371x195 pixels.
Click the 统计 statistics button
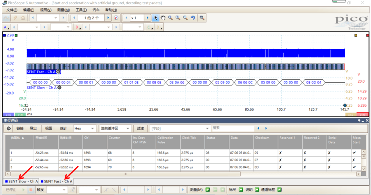click(63, 129)
